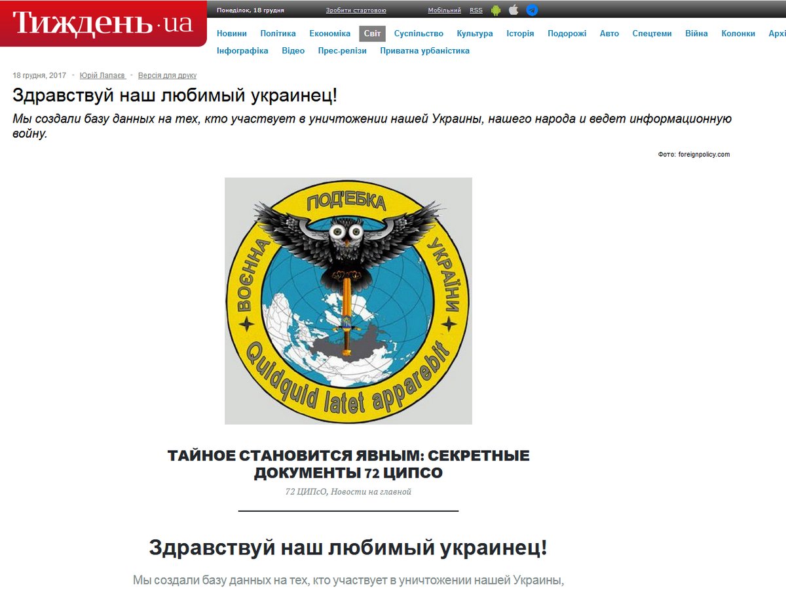Open the Відео submenu link

pos(293,50)
